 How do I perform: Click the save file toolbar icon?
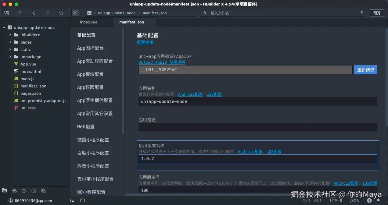pos(20,13)
